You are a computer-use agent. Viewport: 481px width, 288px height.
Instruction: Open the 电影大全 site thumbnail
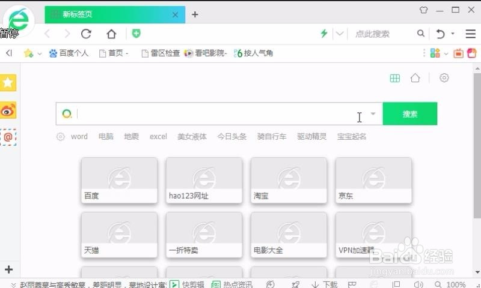[x=289, y=235]
